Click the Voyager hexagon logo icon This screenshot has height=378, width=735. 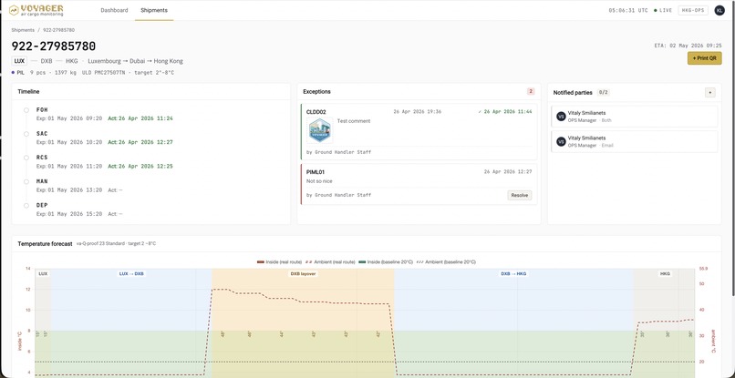point(14,10)
